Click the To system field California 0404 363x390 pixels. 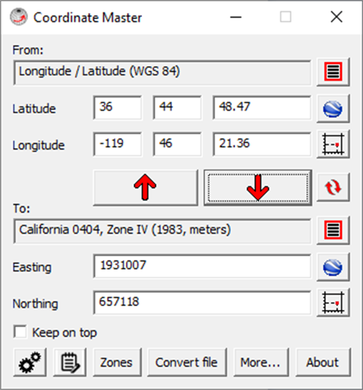[x=162, y=231]
